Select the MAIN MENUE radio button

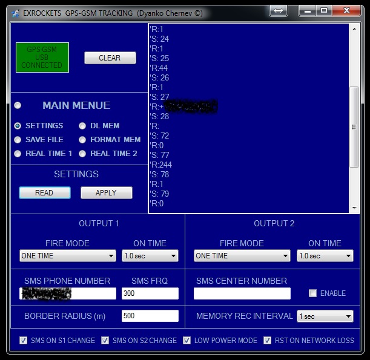(x=18, y=105)
